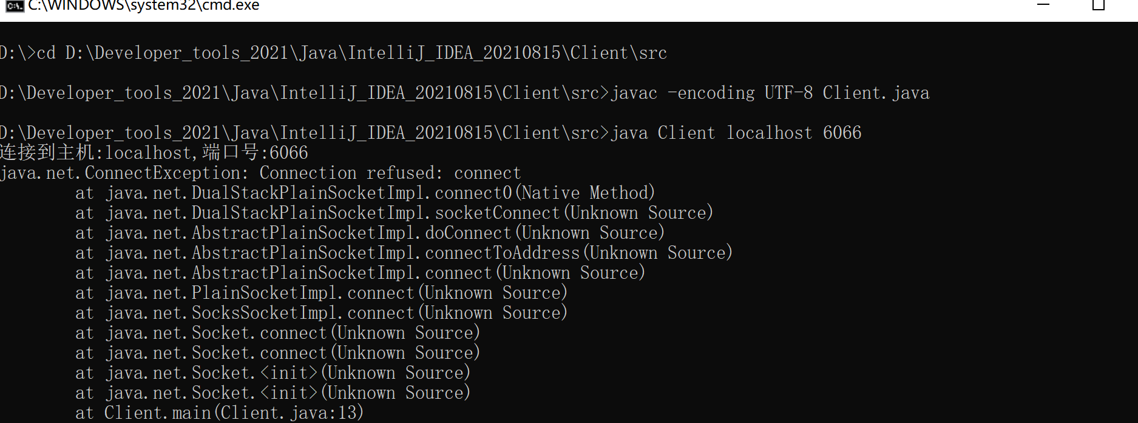Click the 'UTF-8' encoding argument text
This screenshot has width=1138, height=423.
coord(788,93)
